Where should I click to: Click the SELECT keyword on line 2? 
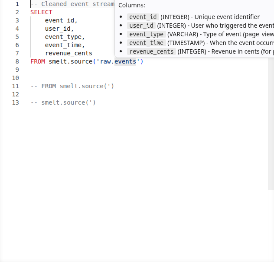pyautogui.click(x=41, y=12)
